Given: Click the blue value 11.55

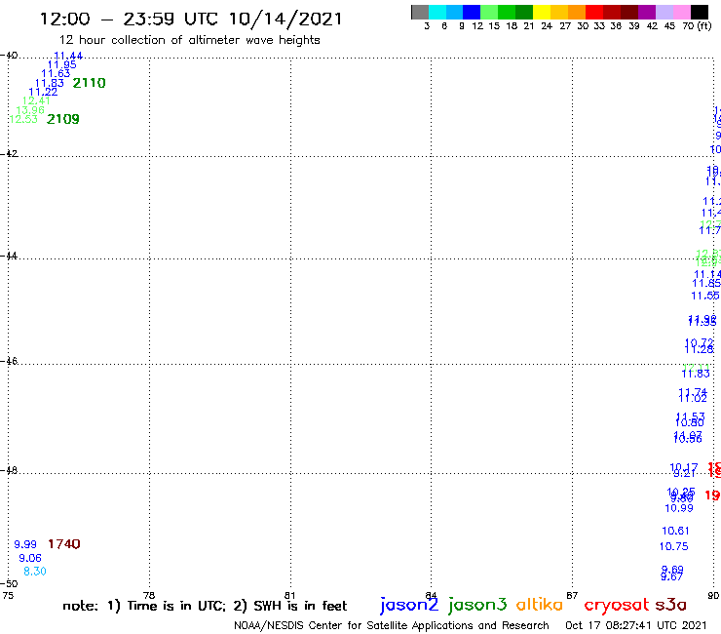Looking at the screenshot, I should tap(704, 297).
